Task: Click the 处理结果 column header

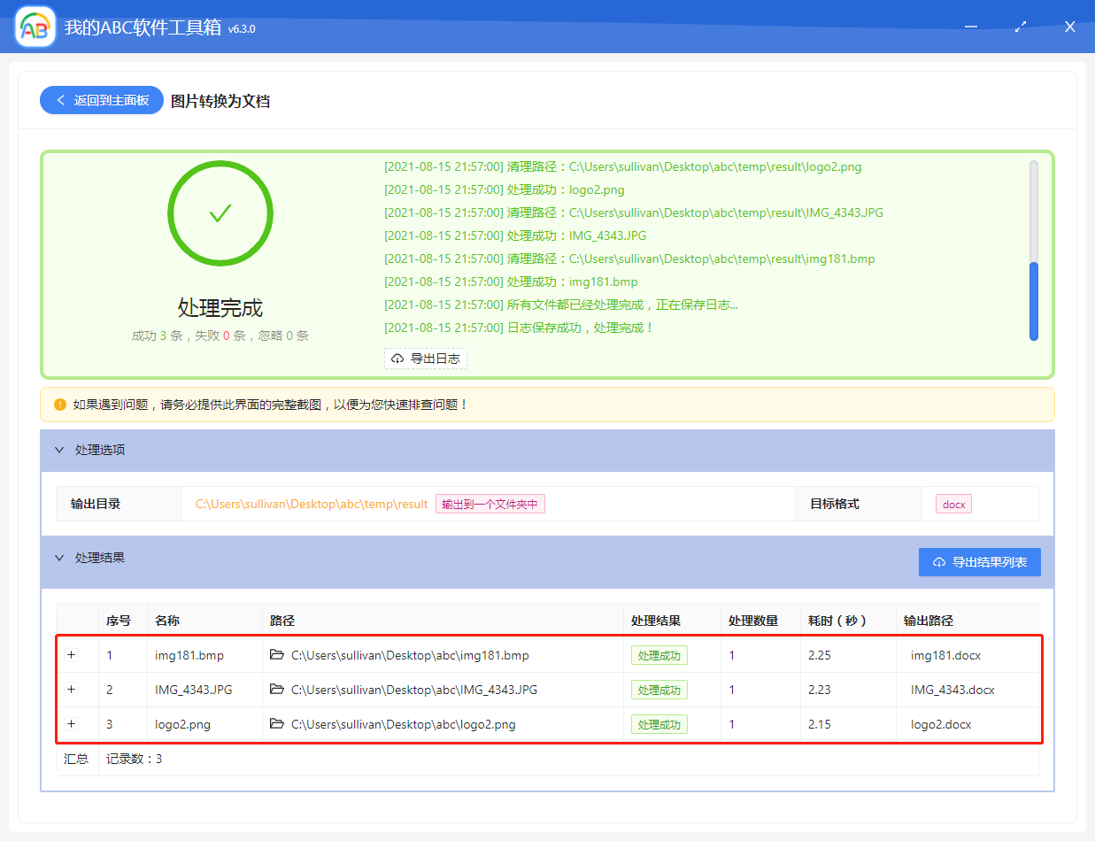Action: 656,621
